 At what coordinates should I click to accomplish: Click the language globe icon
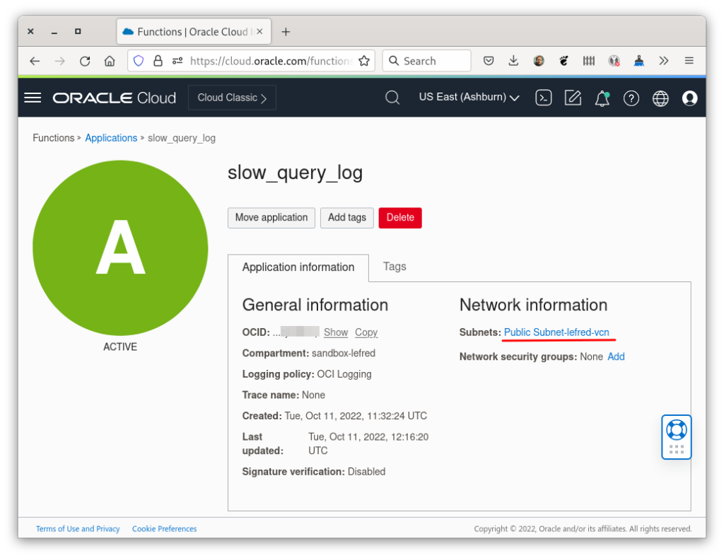[660, 98]
